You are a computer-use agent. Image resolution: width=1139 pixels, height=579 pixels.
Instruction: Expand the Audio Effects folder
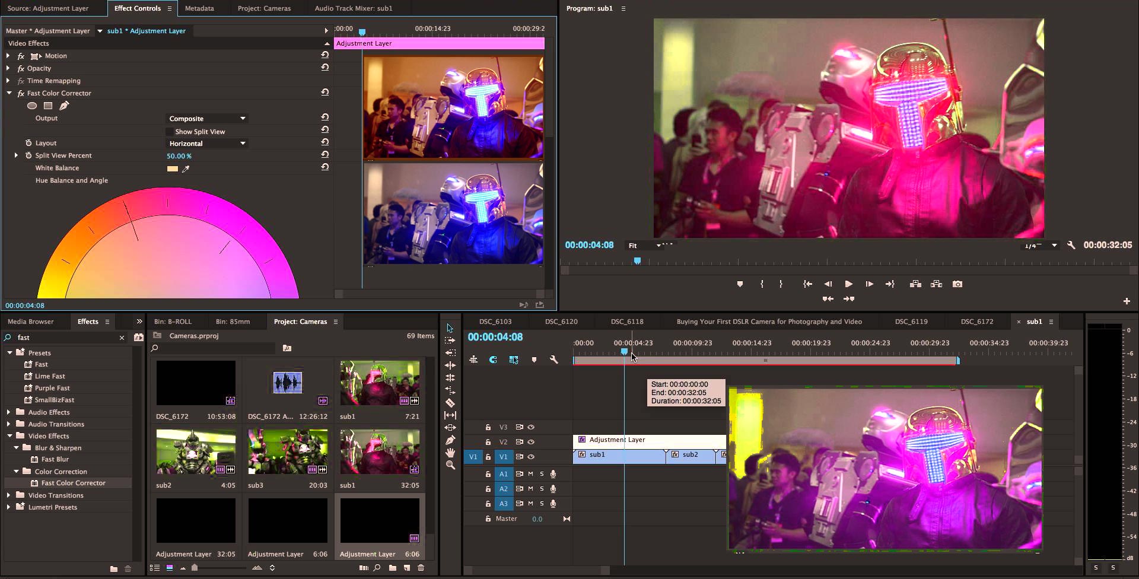click(9, 412)
